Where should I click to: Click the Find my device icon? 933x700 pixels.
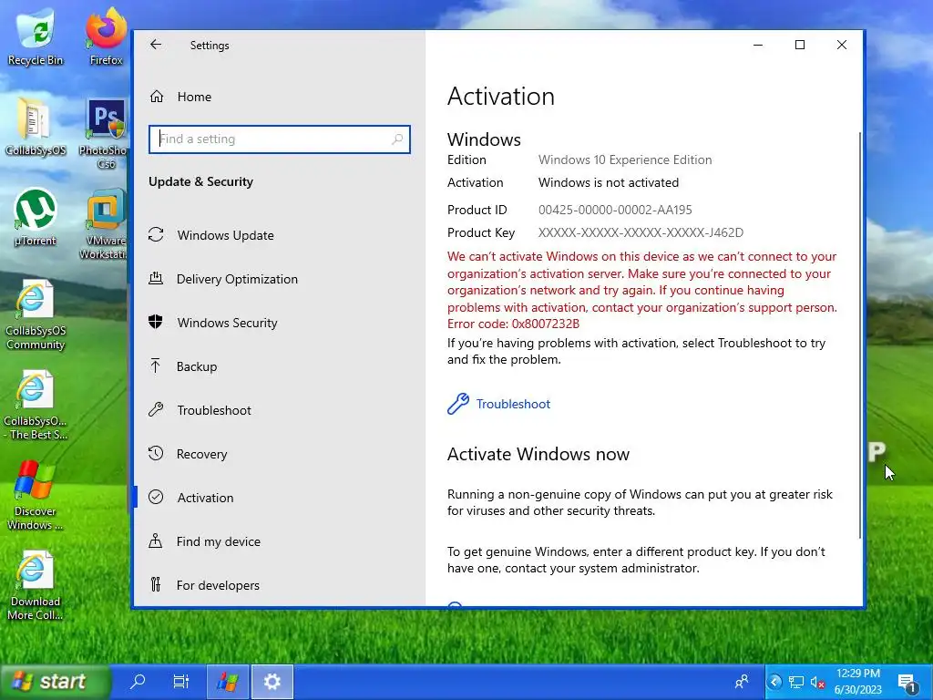[155, 540]
